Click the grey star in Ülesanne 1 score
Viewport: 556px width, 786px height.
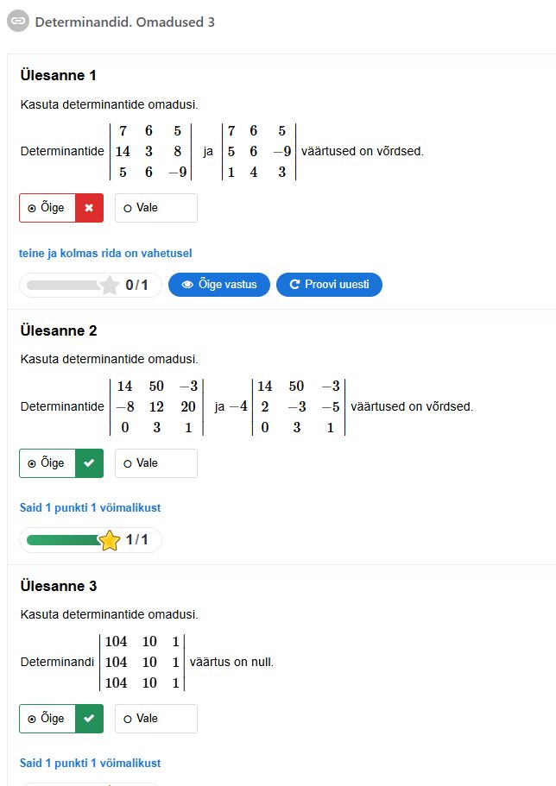coord(109,285)
